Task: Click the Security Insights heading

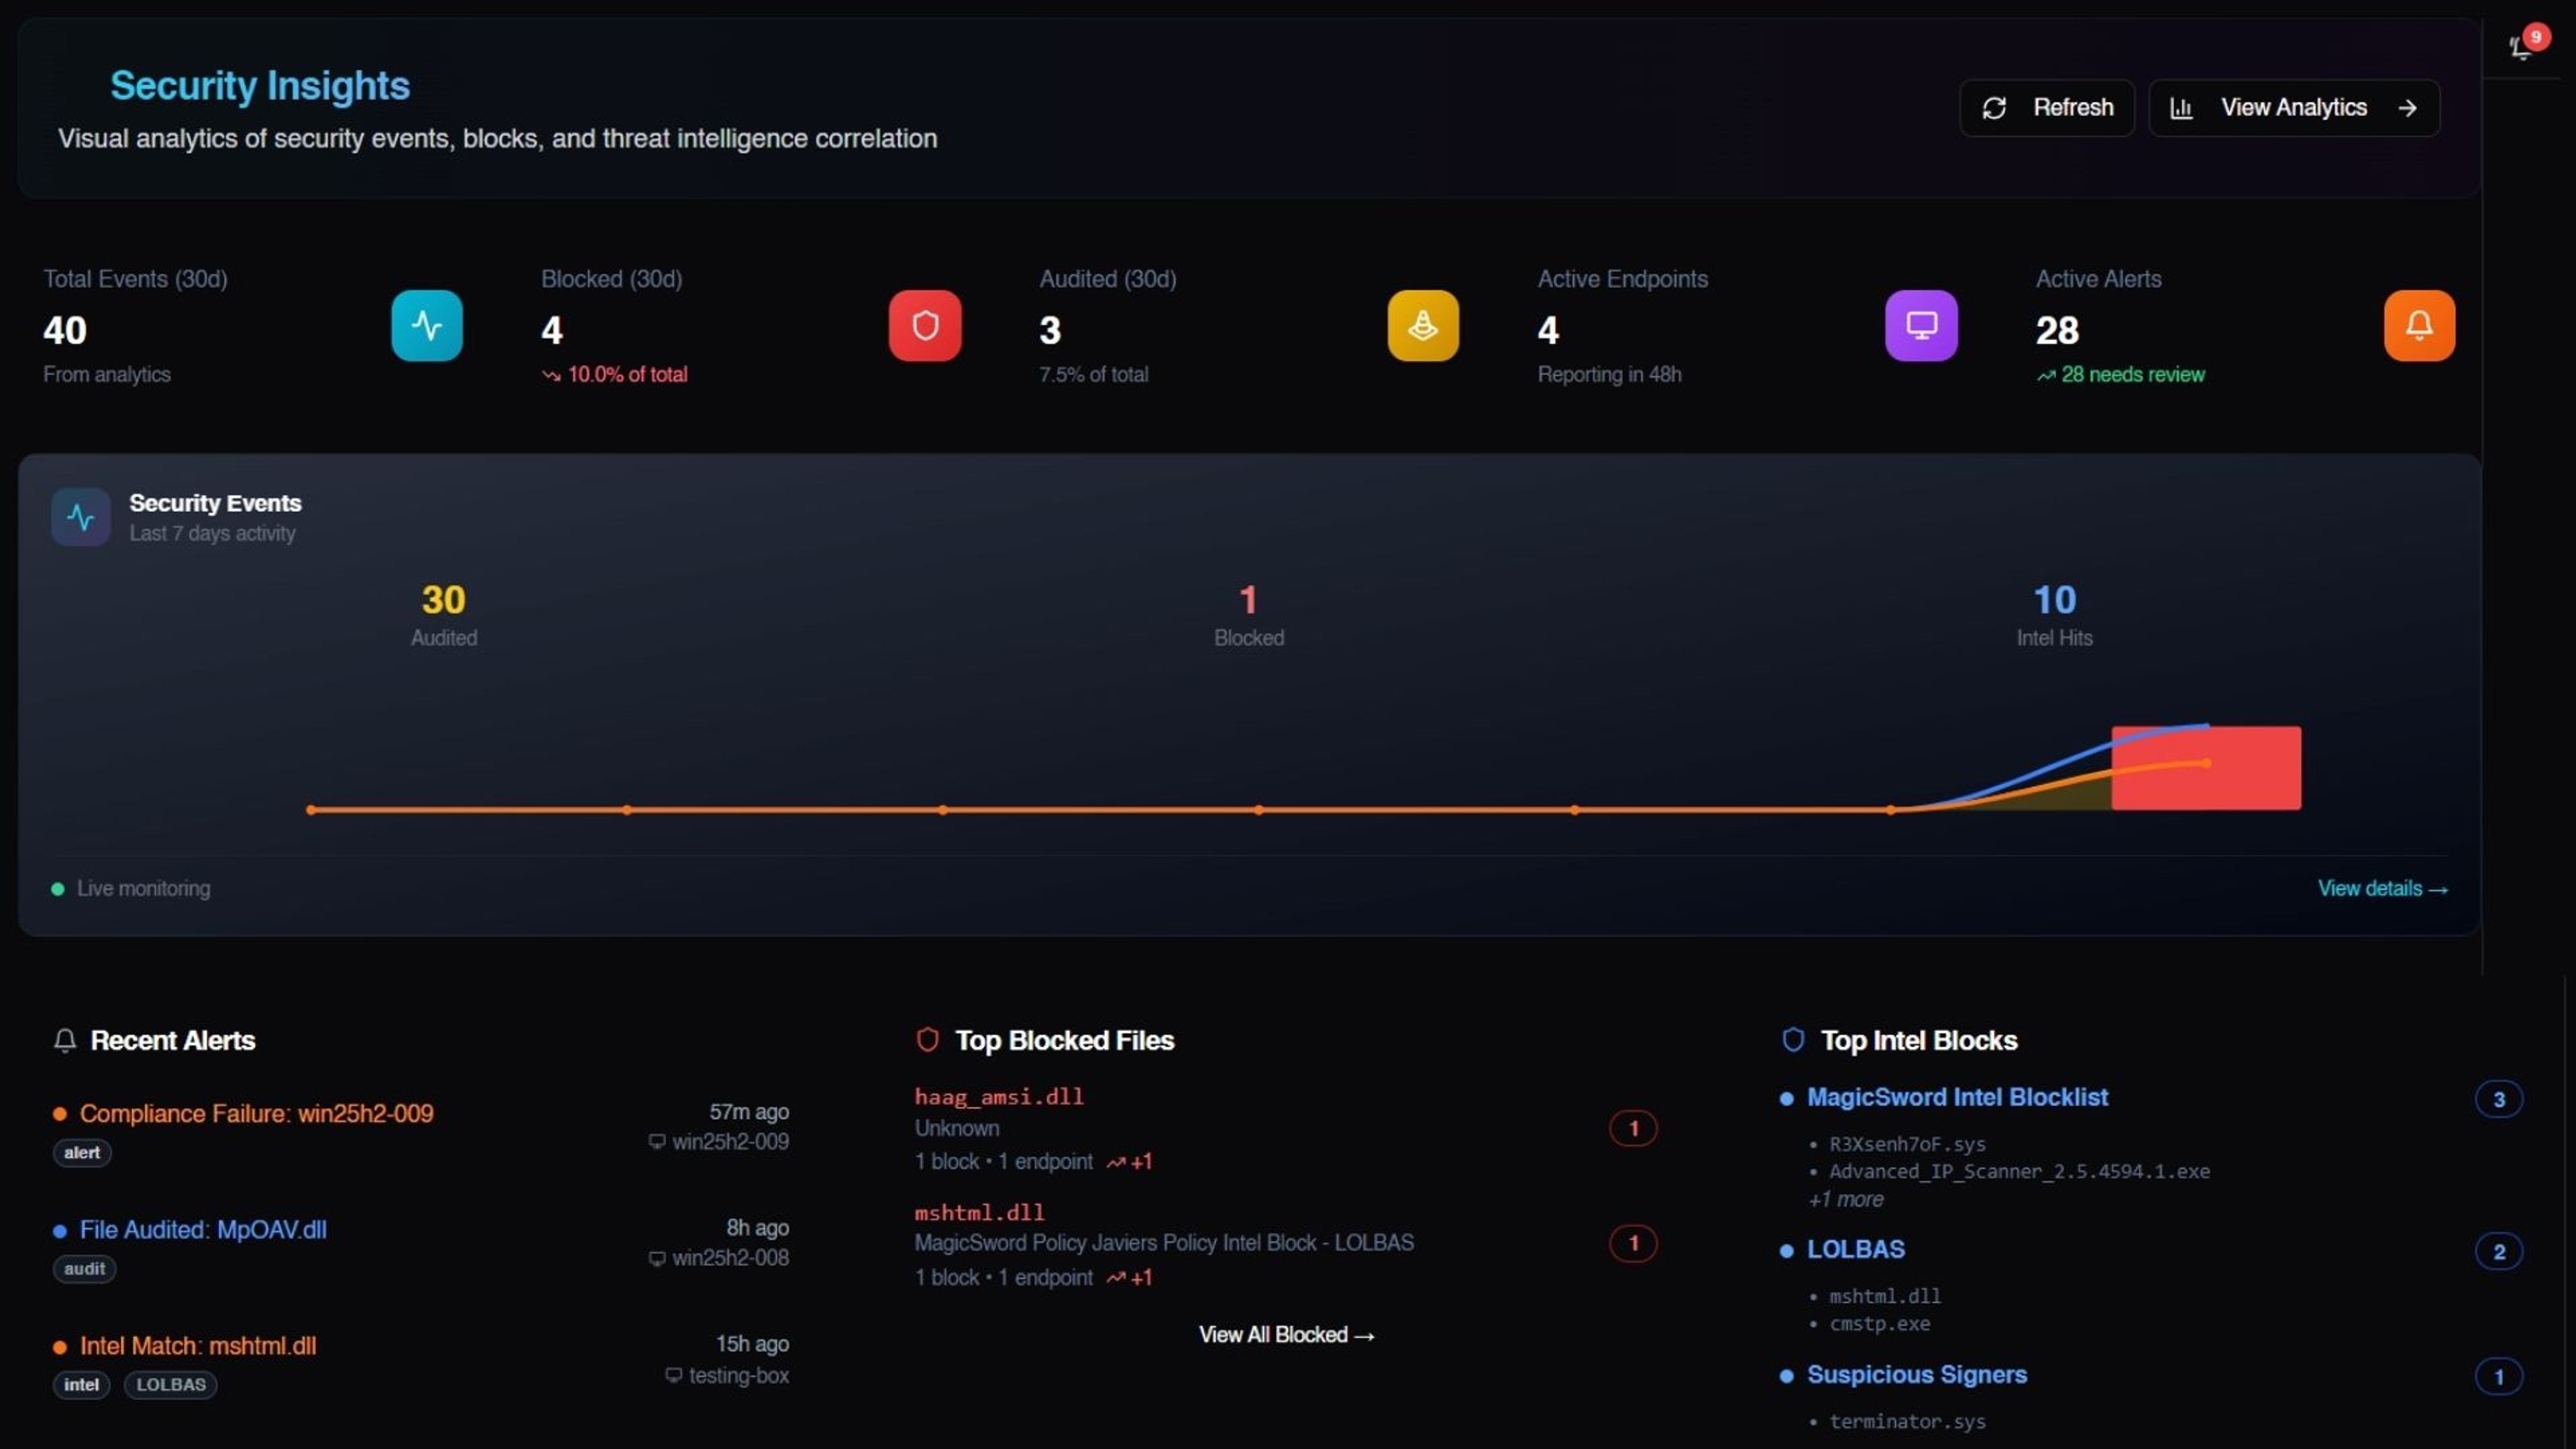Action: [260, 86]
